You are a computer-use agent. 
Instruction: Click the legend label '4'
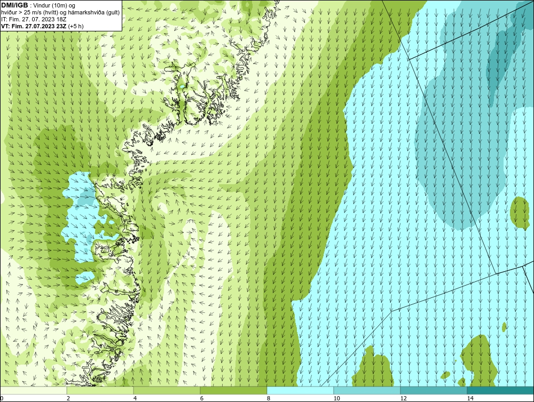click(135, 398)
